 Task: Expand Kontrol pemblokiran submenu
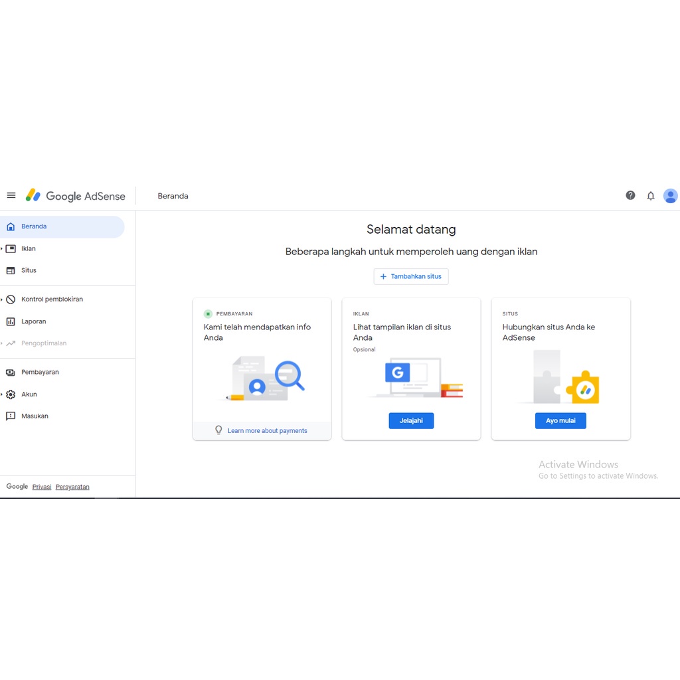[x=2, y=299]
